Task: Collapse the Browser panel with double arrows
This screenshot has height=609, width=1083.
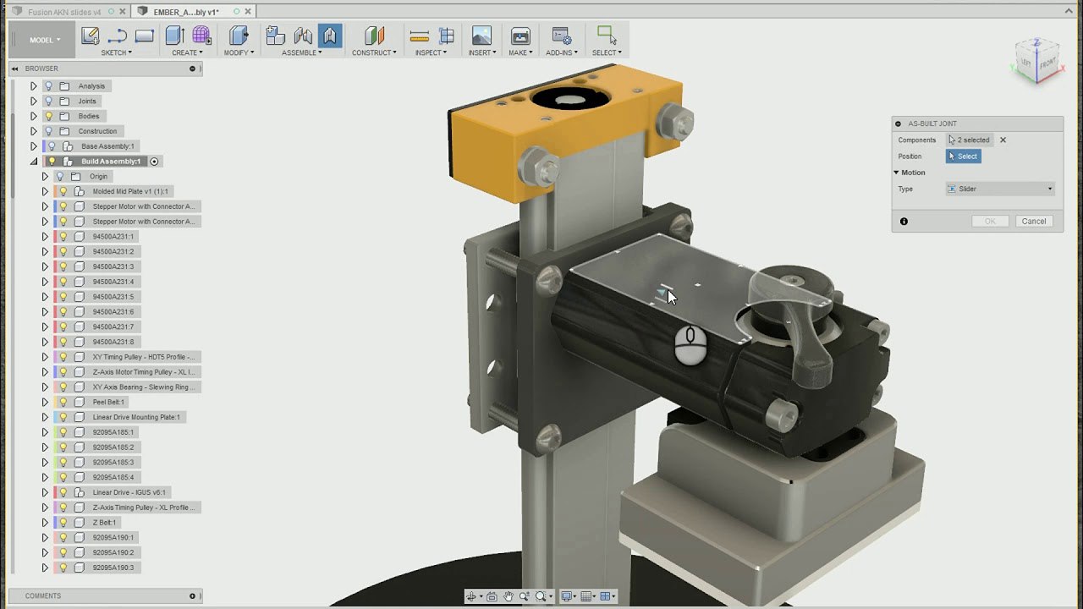Action: 15,69
